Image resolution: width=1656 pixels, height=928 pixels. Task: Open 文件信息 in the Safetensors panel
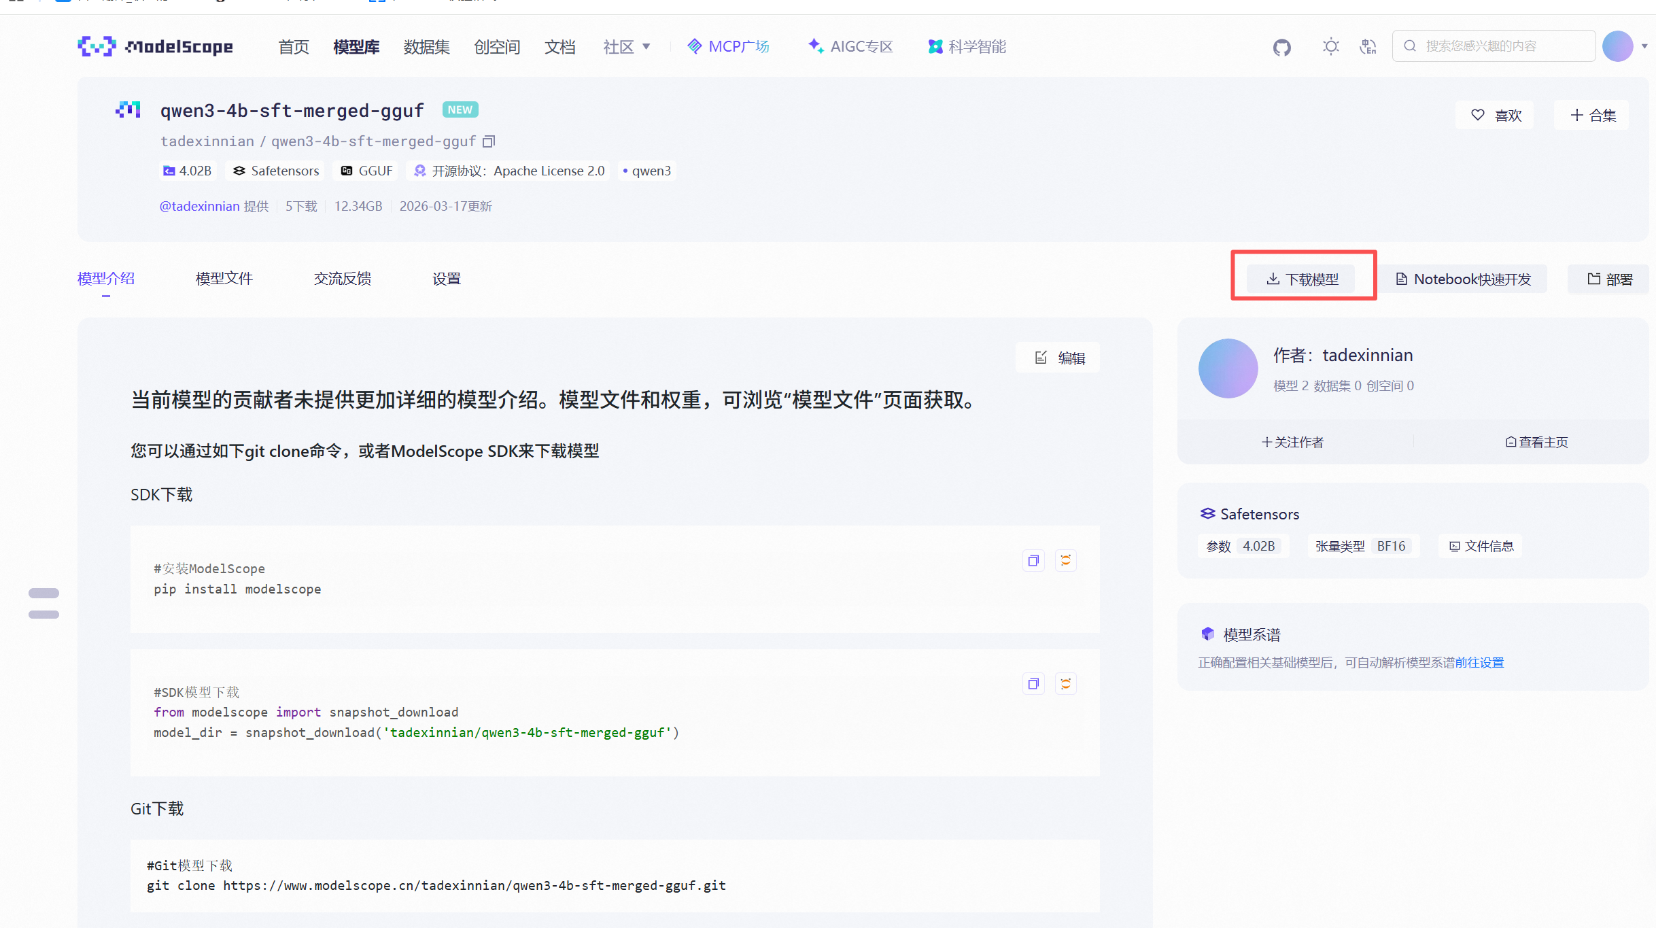coord(1481,547)
